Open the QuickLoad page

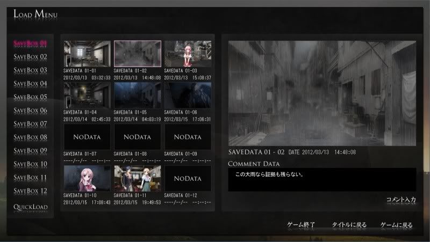click(x=31, y=207)
